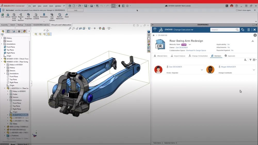Expand Dan DESIGNER member card chevron
The width and height of the screenshot is (258, 145).
click(202, 70)
